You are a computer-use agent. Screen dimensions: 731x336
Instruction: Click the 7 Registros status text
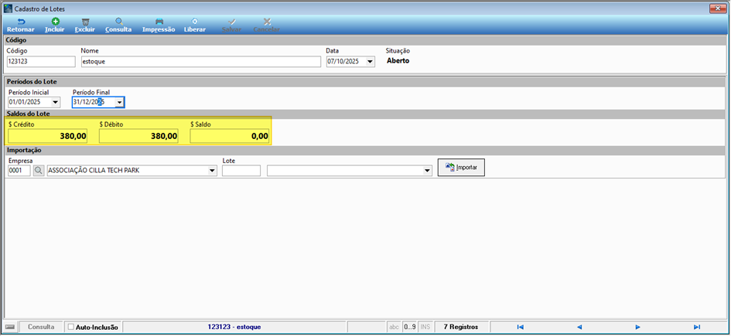coord(460,327)
